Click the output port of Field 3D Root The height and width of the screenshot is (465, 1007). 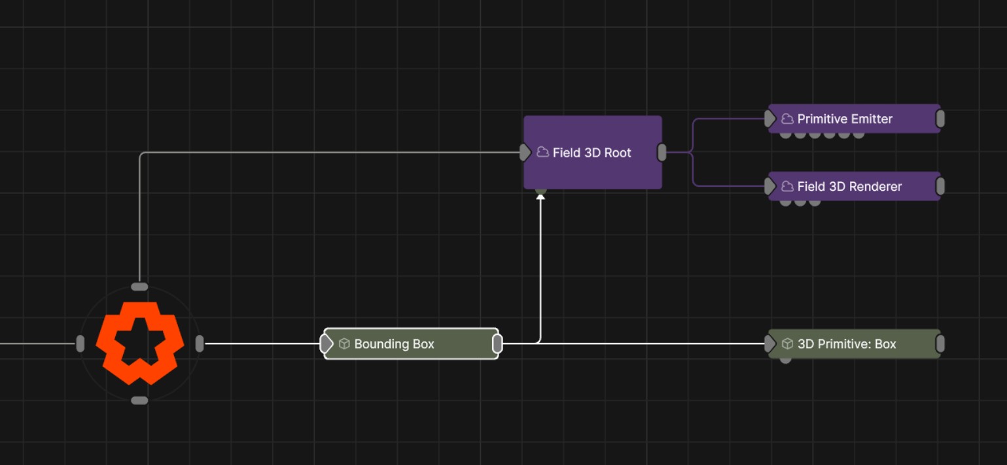pos(662,153)
